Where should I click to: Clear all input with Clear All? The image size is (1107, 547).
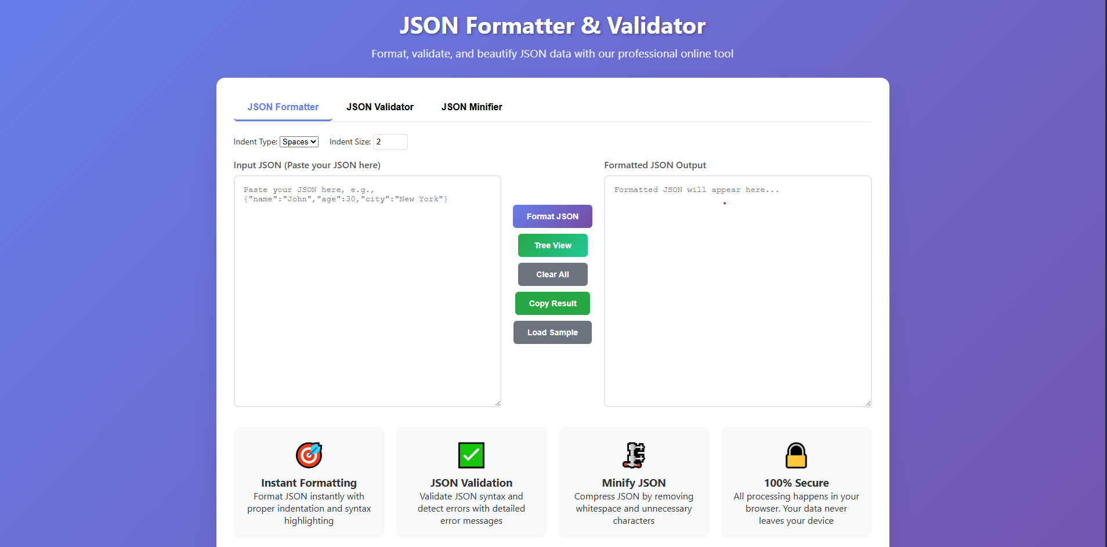click(x=552, y=274)
